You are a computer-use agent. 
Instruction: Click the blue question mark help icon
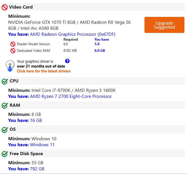click(67, 61)
